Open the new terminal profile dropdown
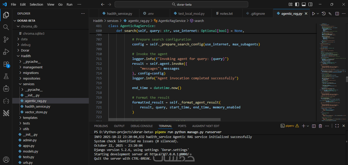Image resolution: width=348 pixels, height=165 pixels. click(308, 126)
